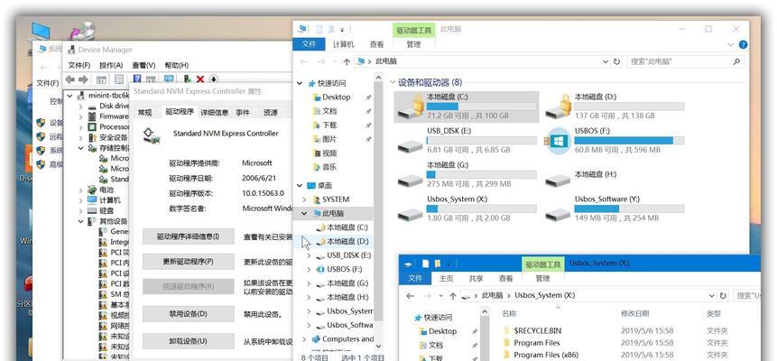This screenshot has height=361, width=777.
Task: Click the Standard NVM Express Controller device icon
Action: [150, 134]
